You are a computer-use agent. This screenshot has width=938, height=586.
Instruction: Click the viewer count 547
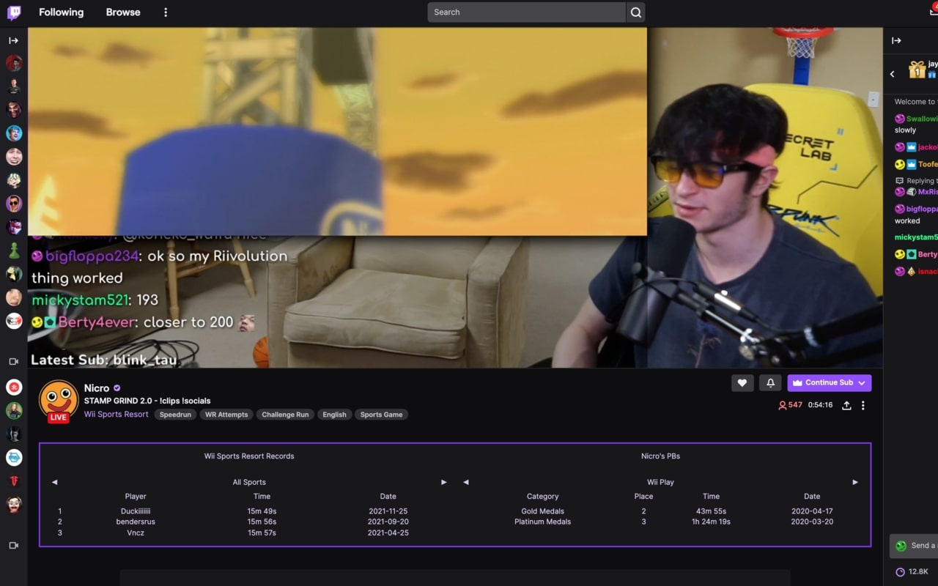point(791,405)
